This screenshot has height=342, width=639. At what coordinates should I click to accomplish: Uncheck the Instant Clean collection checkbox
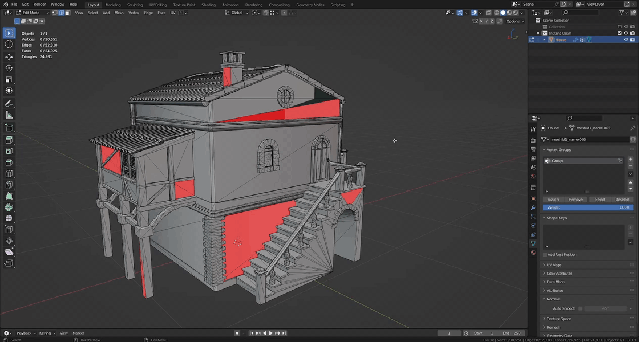click(620, 32)
